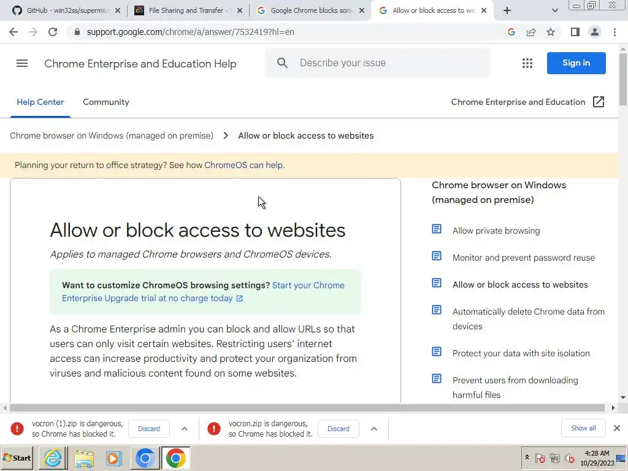Open Monitor and prevent password reuse article
The image size is (628, 471).
pyautogui.click(x=524, y=258)
